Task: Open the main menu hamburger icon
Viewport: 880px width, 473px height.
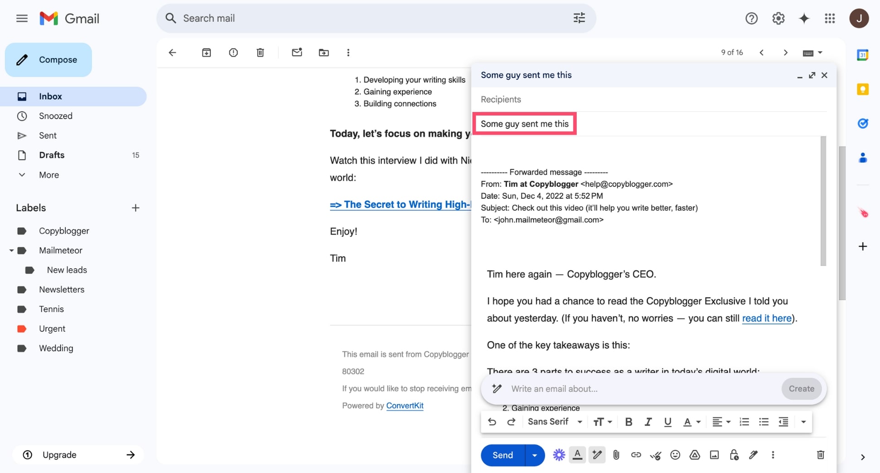Action: [x=22, y=19]
